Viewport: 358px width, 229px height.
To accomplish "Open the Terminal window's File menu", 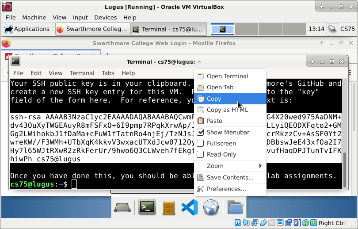I will (x=18, y=73).
